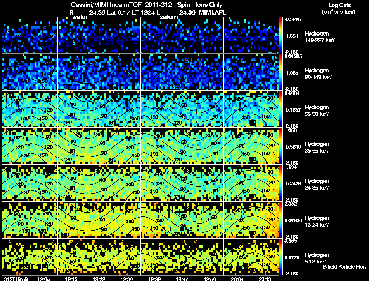Select the Hydrogen 149-227 keV label

pos(319,37)
